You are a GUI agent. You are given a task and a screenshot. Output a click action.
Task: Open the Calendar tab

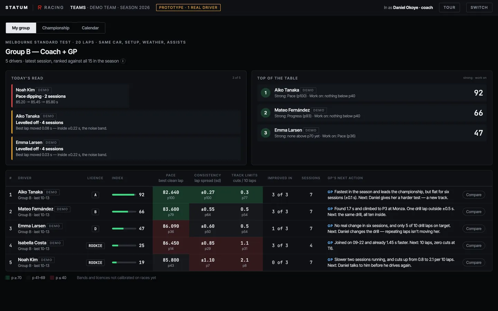coord(90,28)
